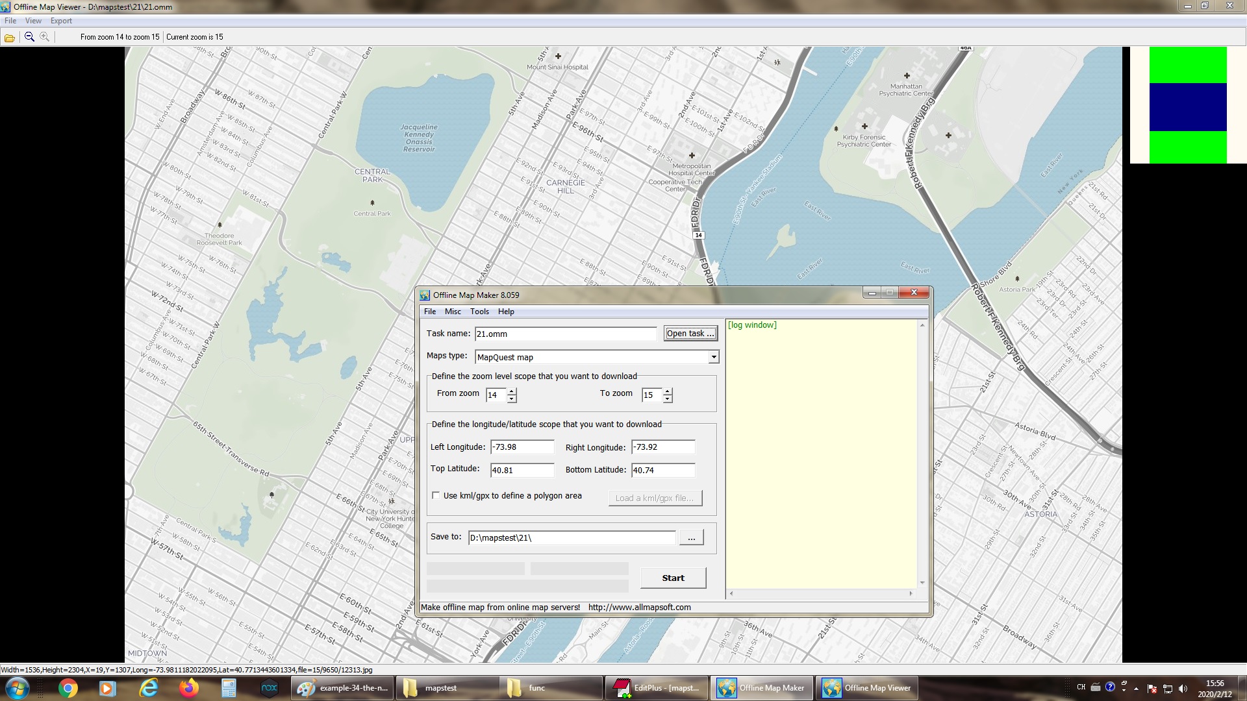This screenshot has width=1247, height=701.
Task: Switch to the example-34 Paint window
Action: click(342, 688)
